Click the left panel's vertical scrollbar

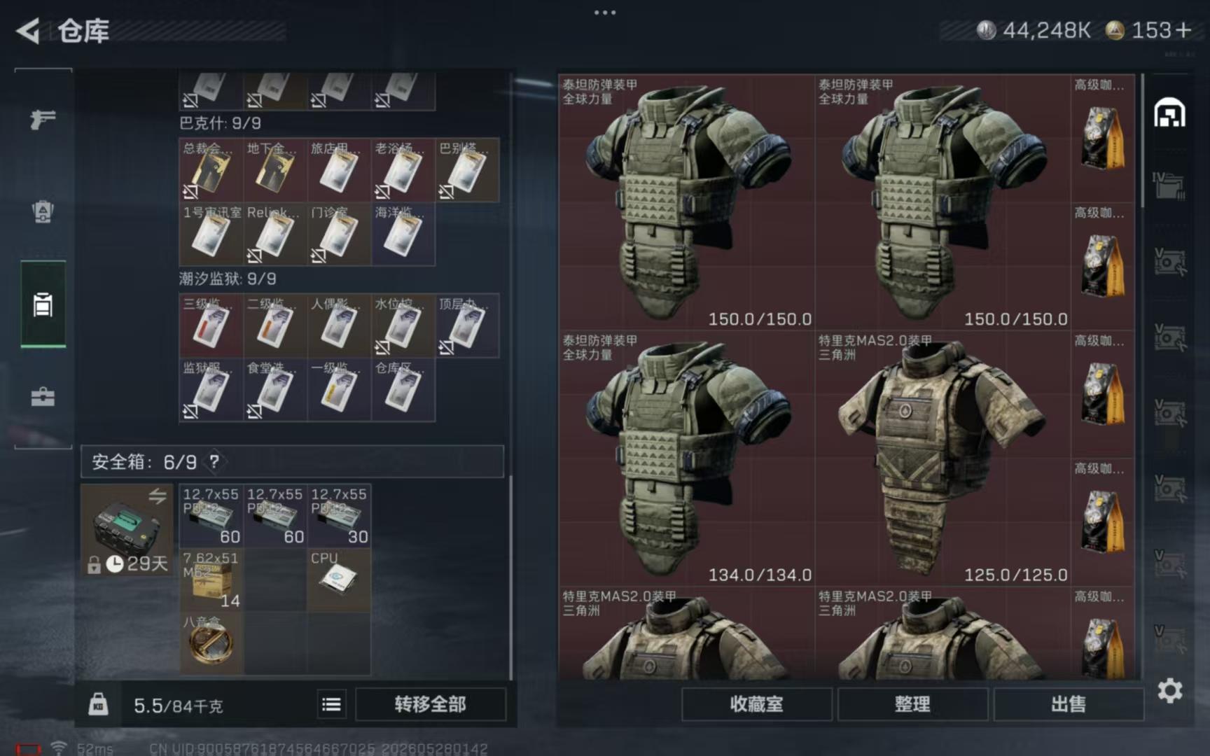pyautogui.click(x=510, y=577)
